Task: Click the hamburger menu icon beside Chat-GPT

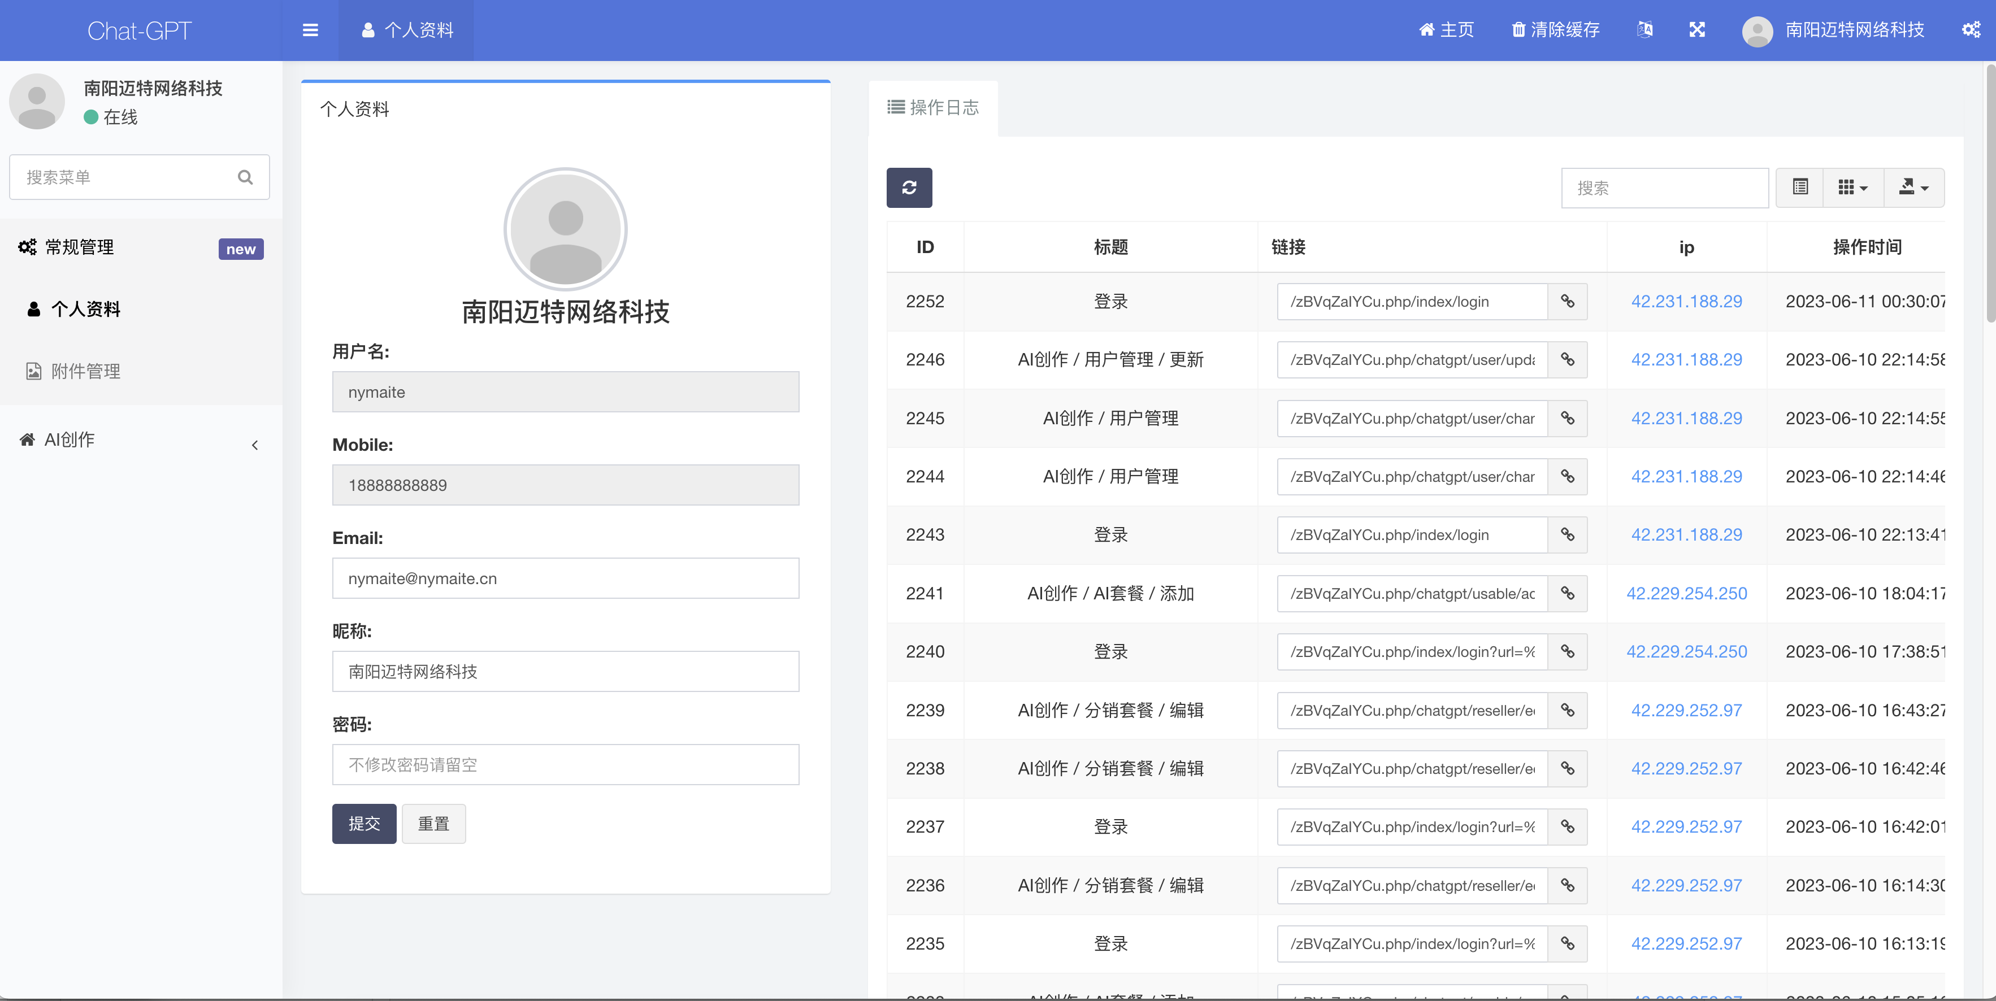Action: (310, 29)
